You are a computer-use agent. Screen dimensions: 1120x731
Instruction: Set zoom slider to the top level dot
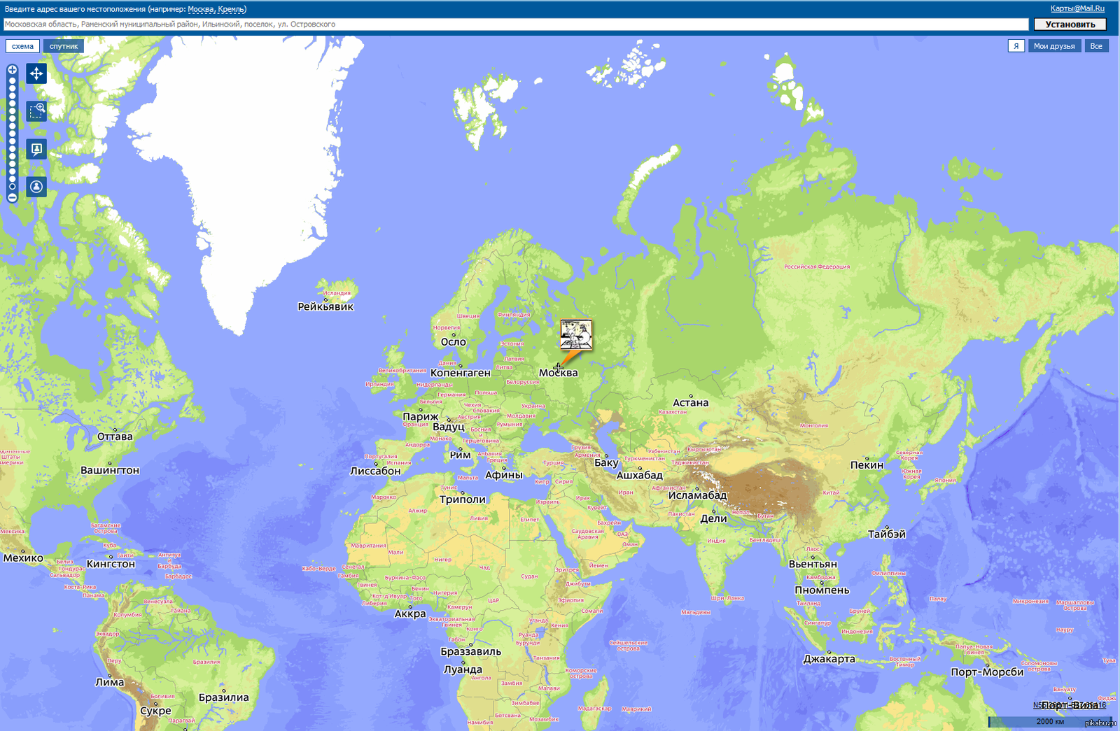pos(12,80)
